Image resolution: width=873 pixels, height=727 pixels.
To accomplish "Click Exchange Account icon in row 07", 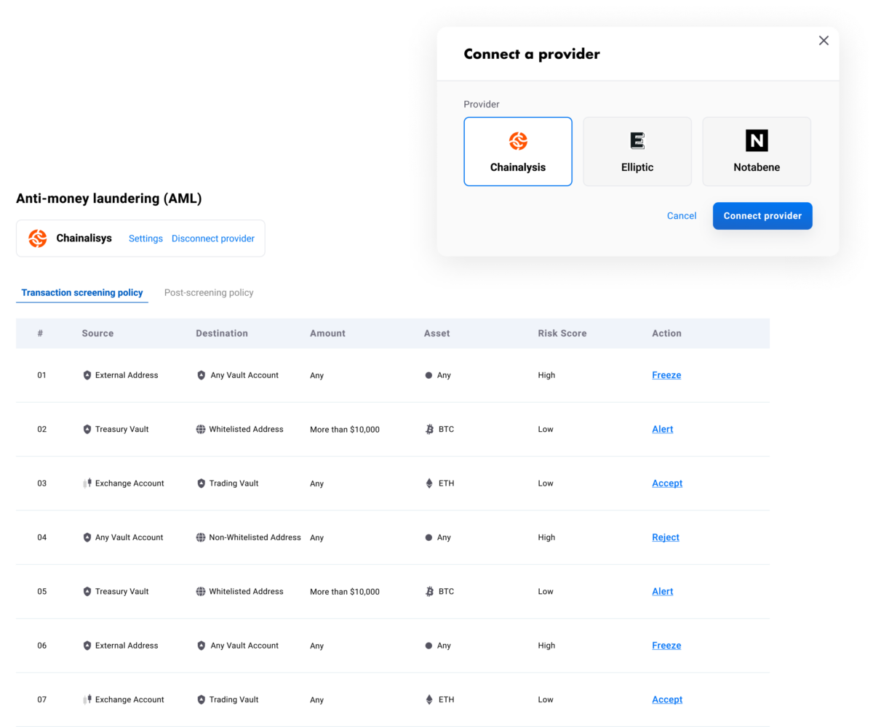I will 87,699.
